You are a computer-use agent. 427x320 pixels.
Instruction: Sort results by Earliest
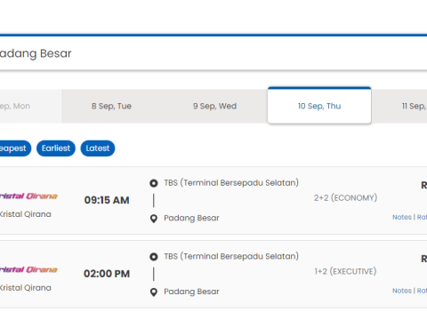pyautogui.click(x=56, y=148)
